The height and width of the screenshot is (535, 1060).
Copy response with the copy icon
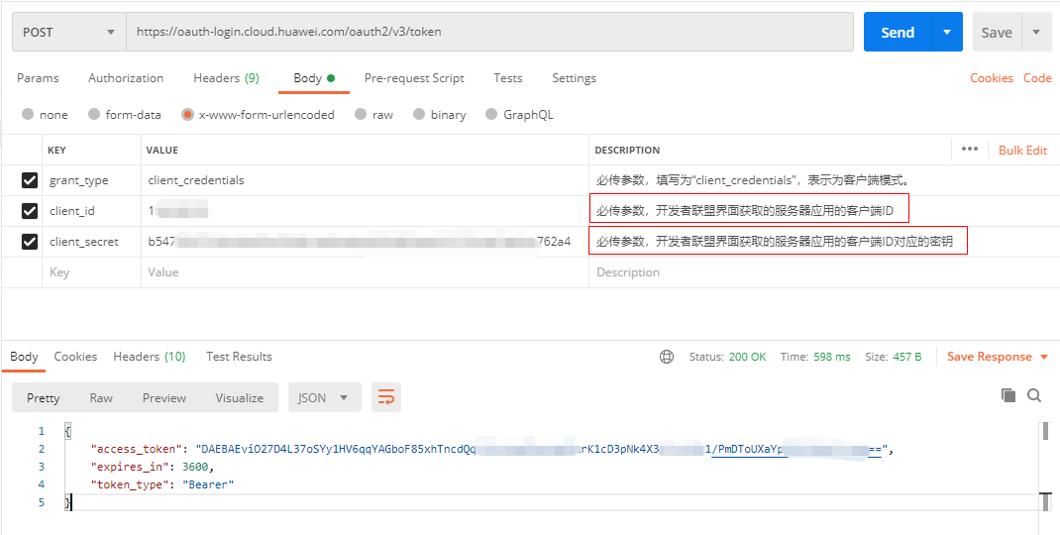click(x=1007, y=395)
